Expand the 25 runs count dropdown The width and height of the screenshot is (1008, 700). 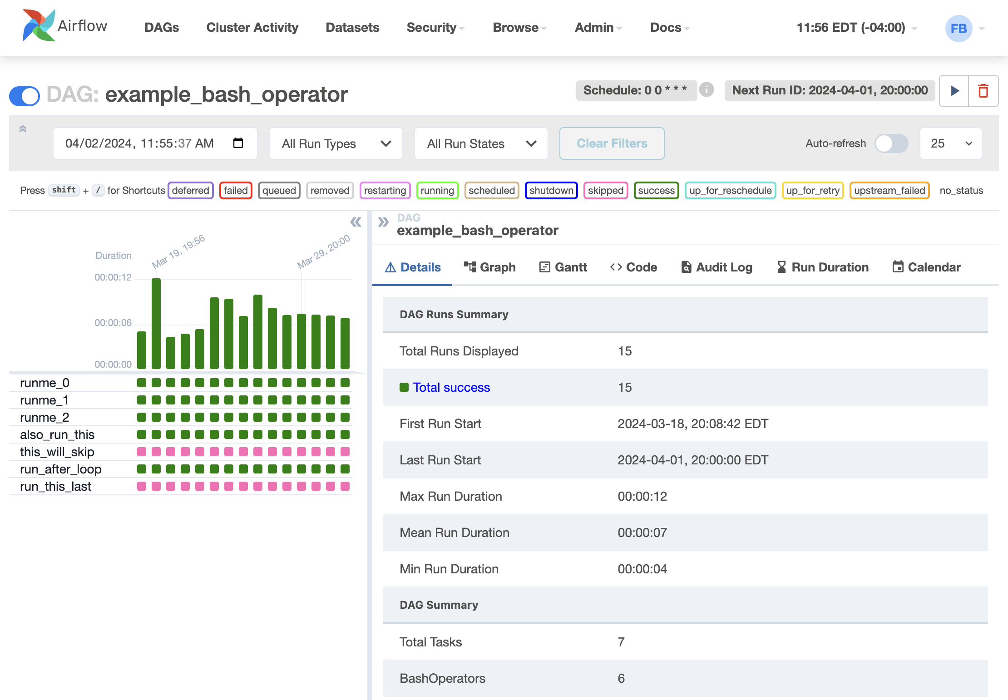[x=951, y=143]
